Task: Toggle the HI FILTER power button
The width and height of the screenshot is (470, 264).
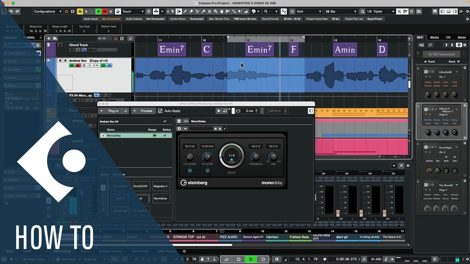Action: (207, 170)
